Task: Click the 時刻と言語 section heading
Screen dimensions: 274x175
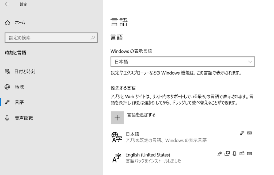Action: tap(15, 53)
